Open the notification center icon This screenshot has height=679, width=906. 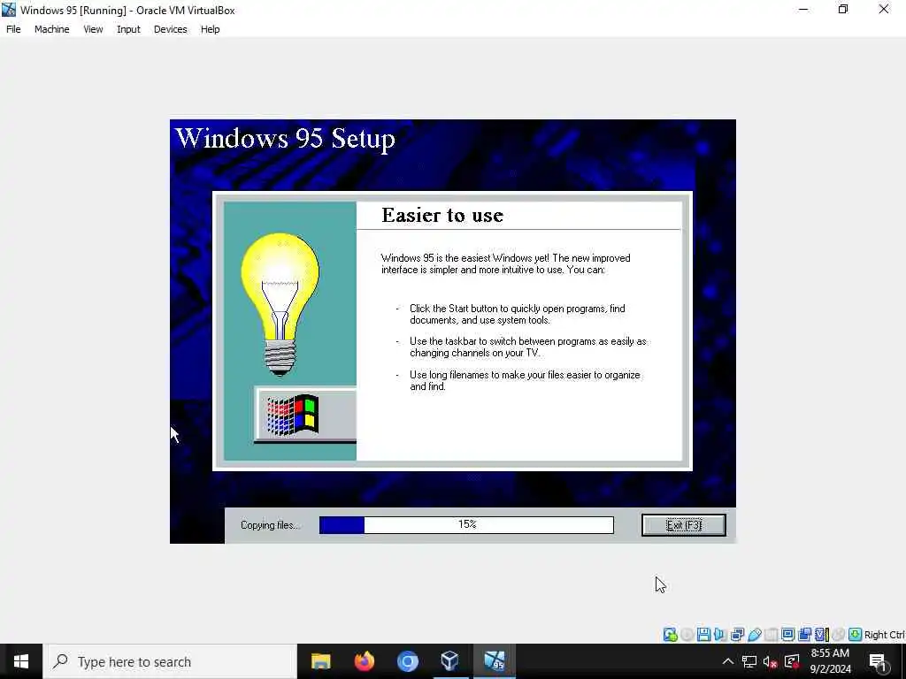click(x=879, y=661)
